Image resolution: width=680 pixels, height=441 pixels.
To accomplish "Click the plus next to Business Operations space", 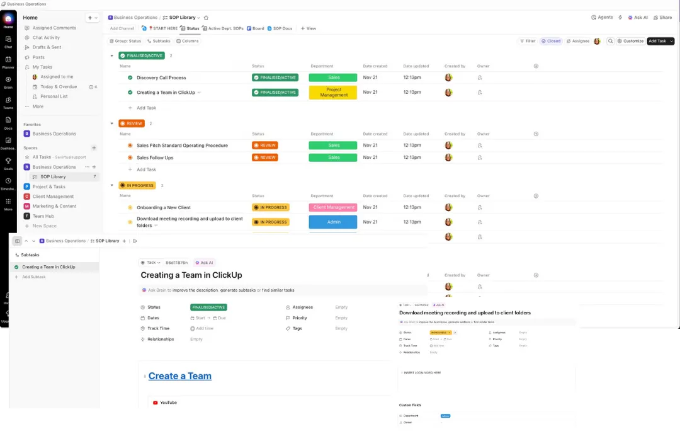I will coord(94,167).
